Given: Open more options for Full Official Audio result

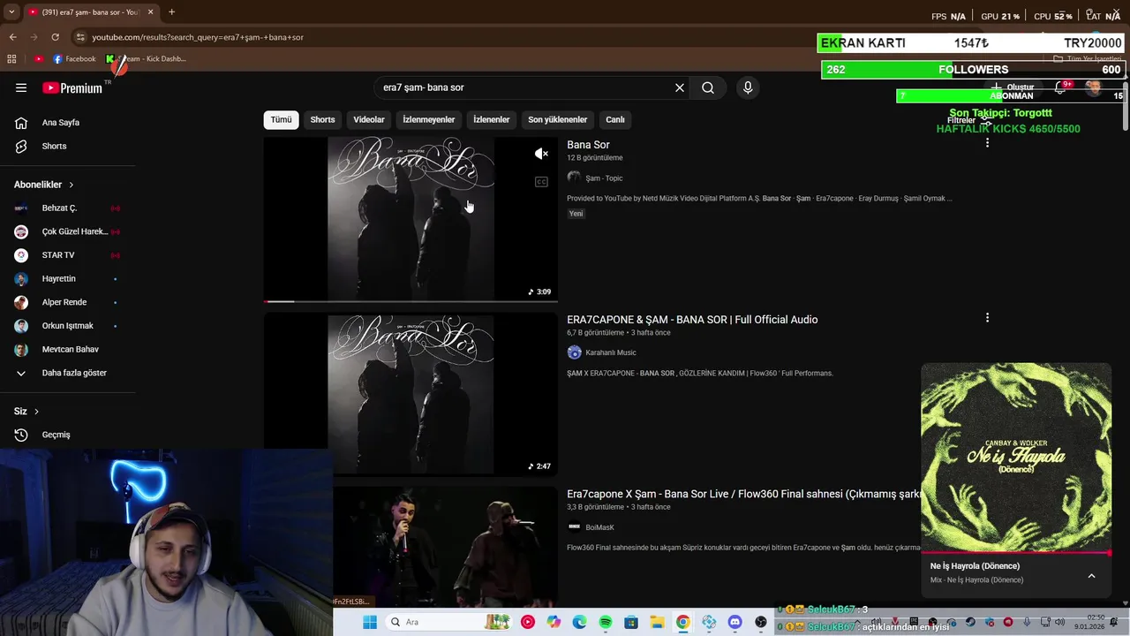Looking at the screenshot, I should click(987, 317).
